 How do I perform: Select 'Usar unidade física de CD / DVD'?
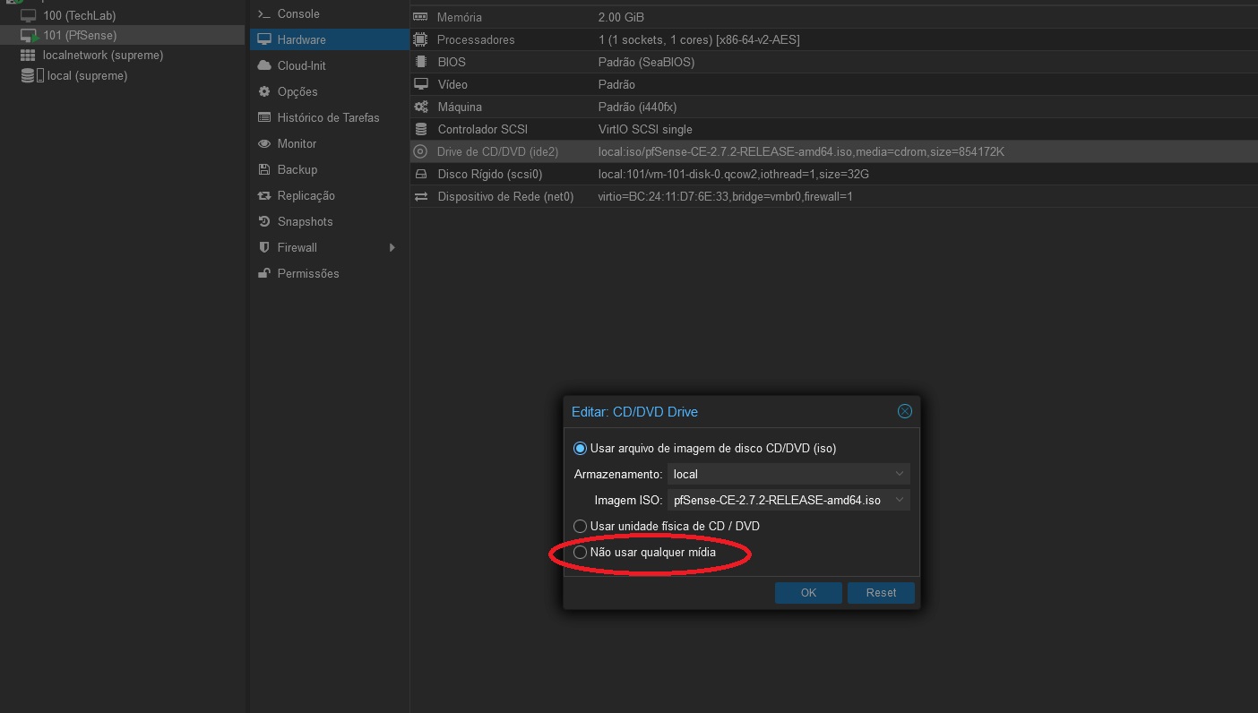[581, 526]
